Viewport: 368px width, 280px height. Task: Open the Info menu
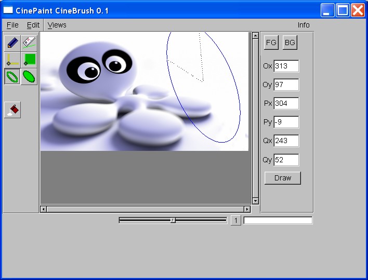pyautogui.click(x=304, y=25)
